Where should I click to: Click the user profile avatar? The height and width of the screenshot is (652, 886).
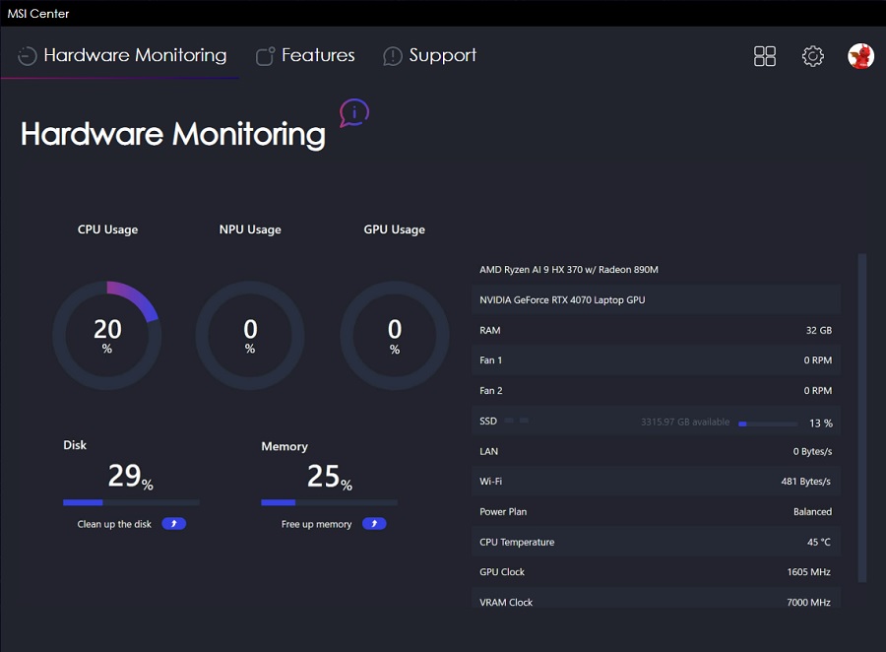click(x=860, y=56)
